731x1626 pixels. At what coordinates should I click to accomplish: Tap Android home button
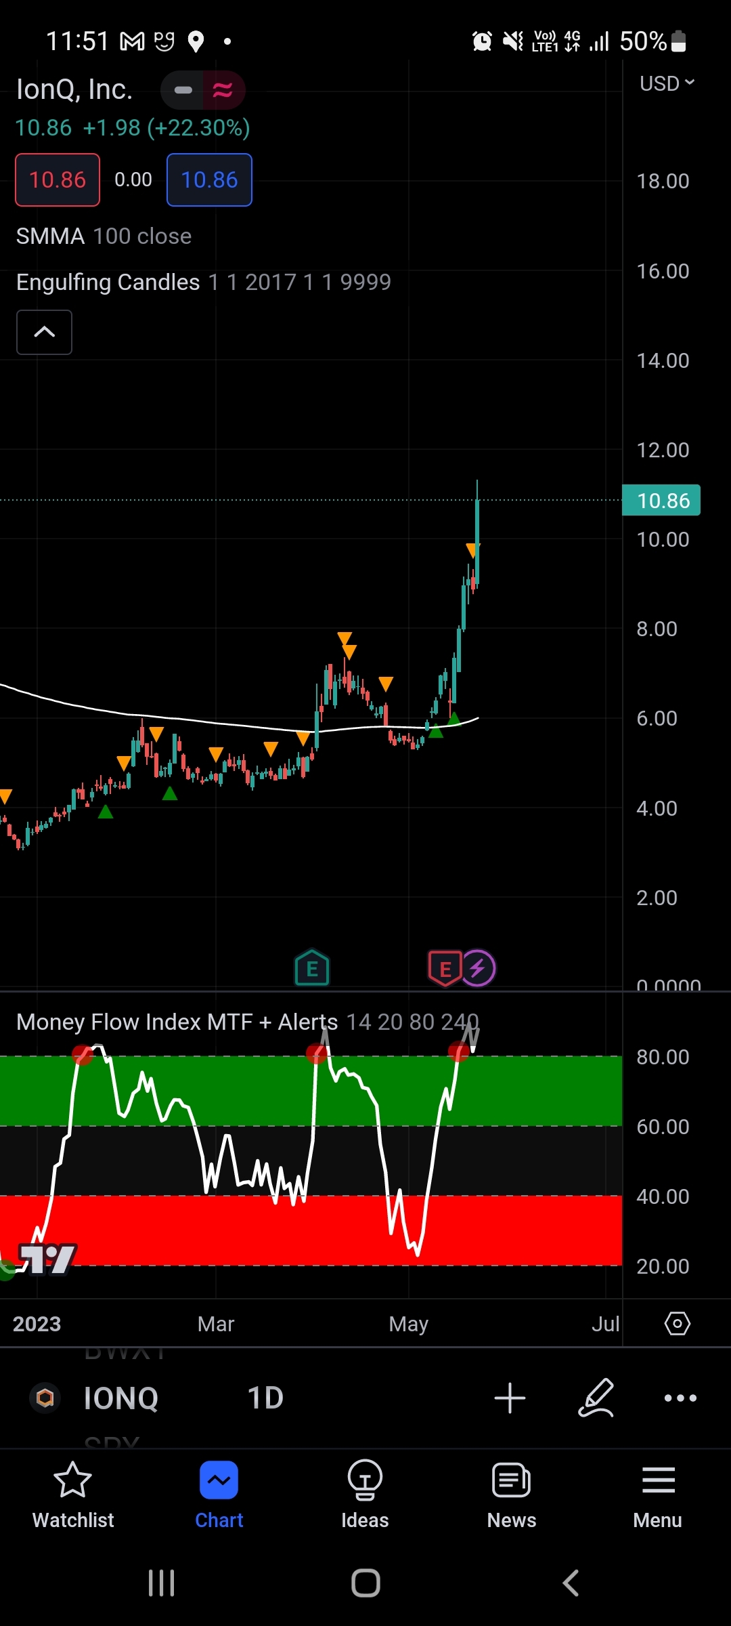click(x=365, y=1583)
